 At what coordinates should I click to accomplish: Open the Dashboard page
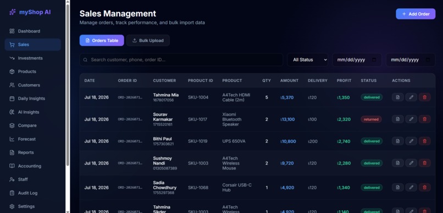coord(32,31)
